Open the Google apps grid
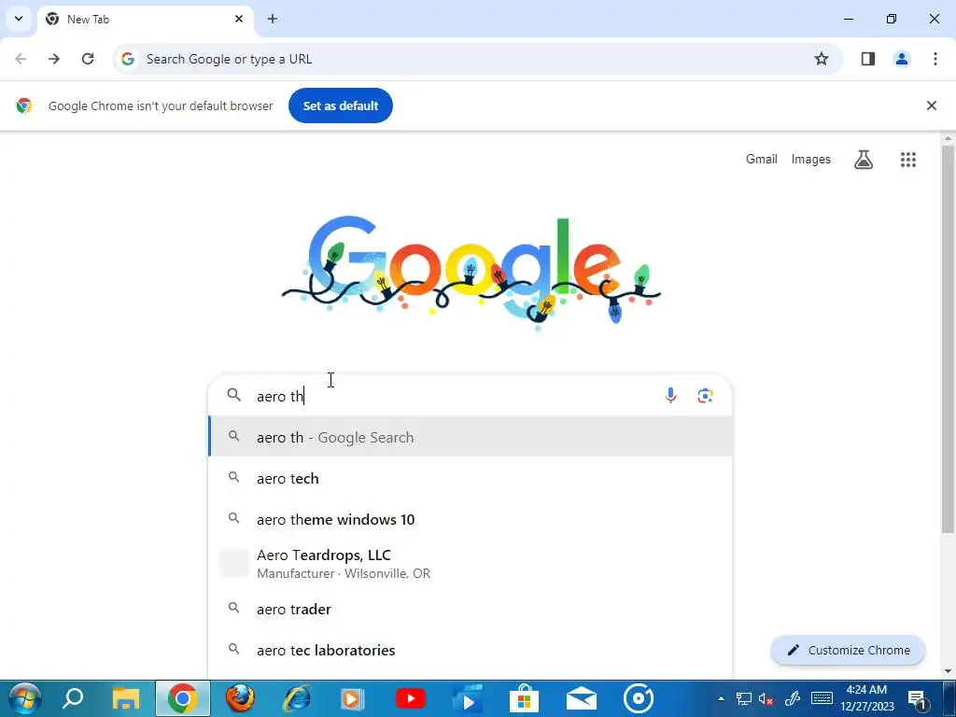Screen dimensions: 956x717 tap(907, 160)
